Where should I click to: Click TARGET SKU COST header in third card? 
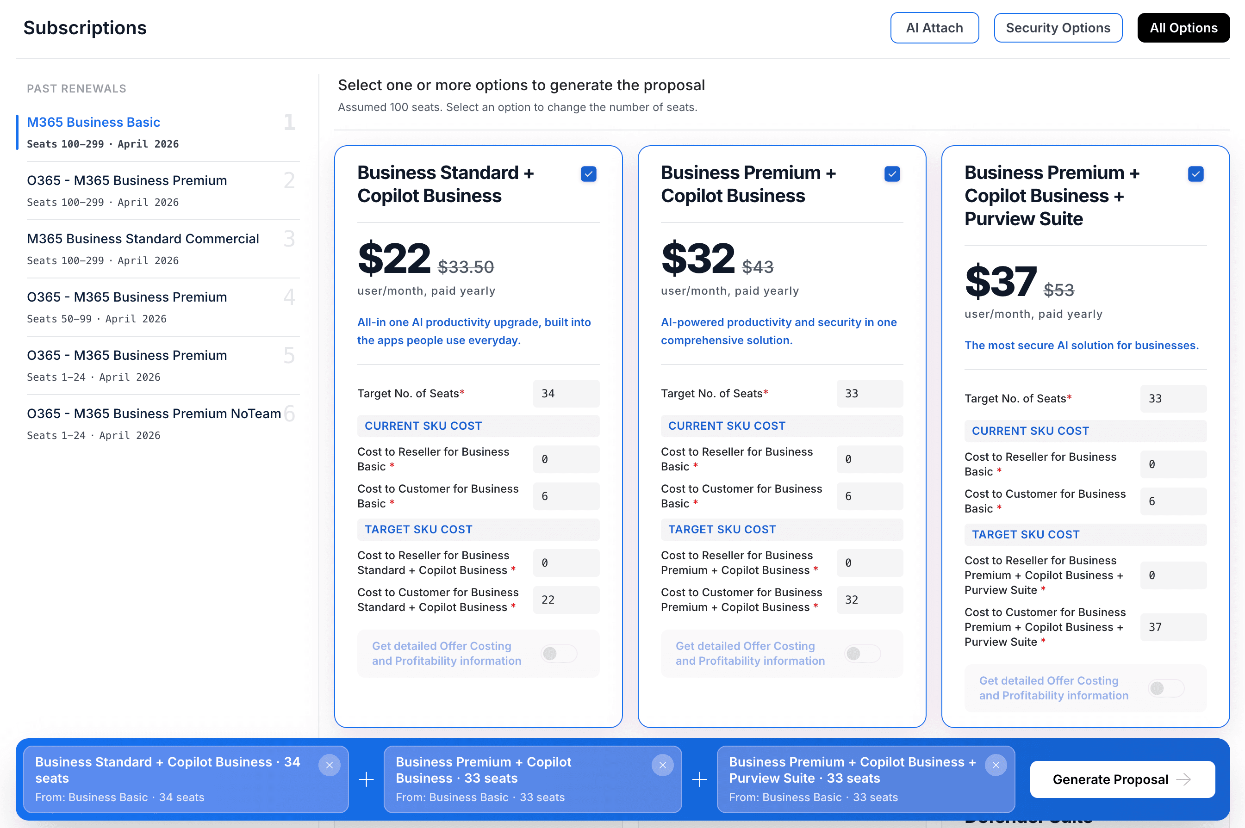tap(1085, 535)
